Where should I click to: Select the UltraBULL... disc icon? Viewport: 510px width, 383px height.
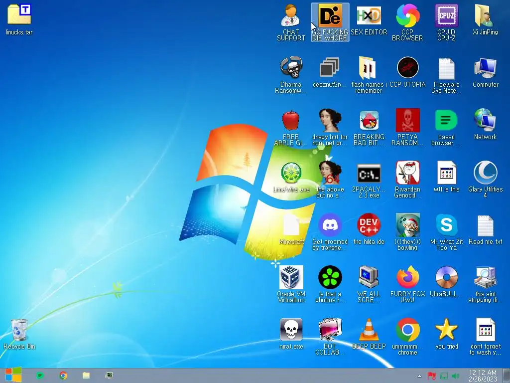446,277
